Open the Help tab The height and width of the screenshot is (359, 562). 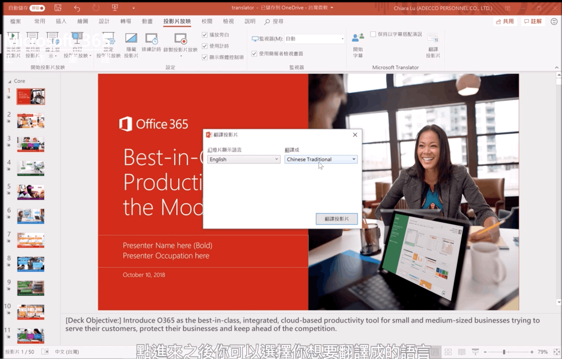(250, 21)
